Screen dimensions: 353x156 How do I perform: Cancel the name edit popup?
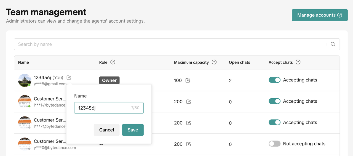[x=106, y=130]
